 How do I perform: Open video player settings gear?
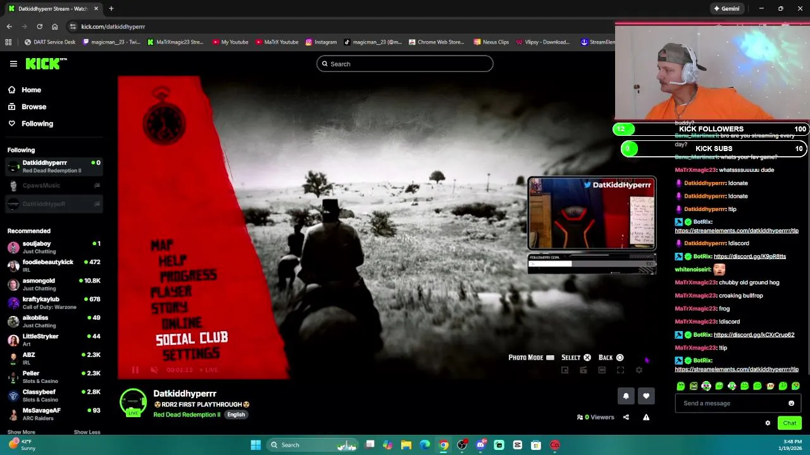pos(639,370)
